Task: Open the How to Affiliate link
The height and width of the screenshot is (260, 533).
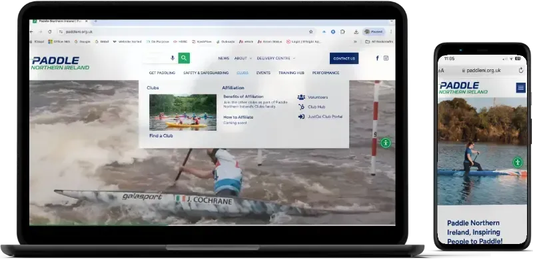Action: pos(239,117)
